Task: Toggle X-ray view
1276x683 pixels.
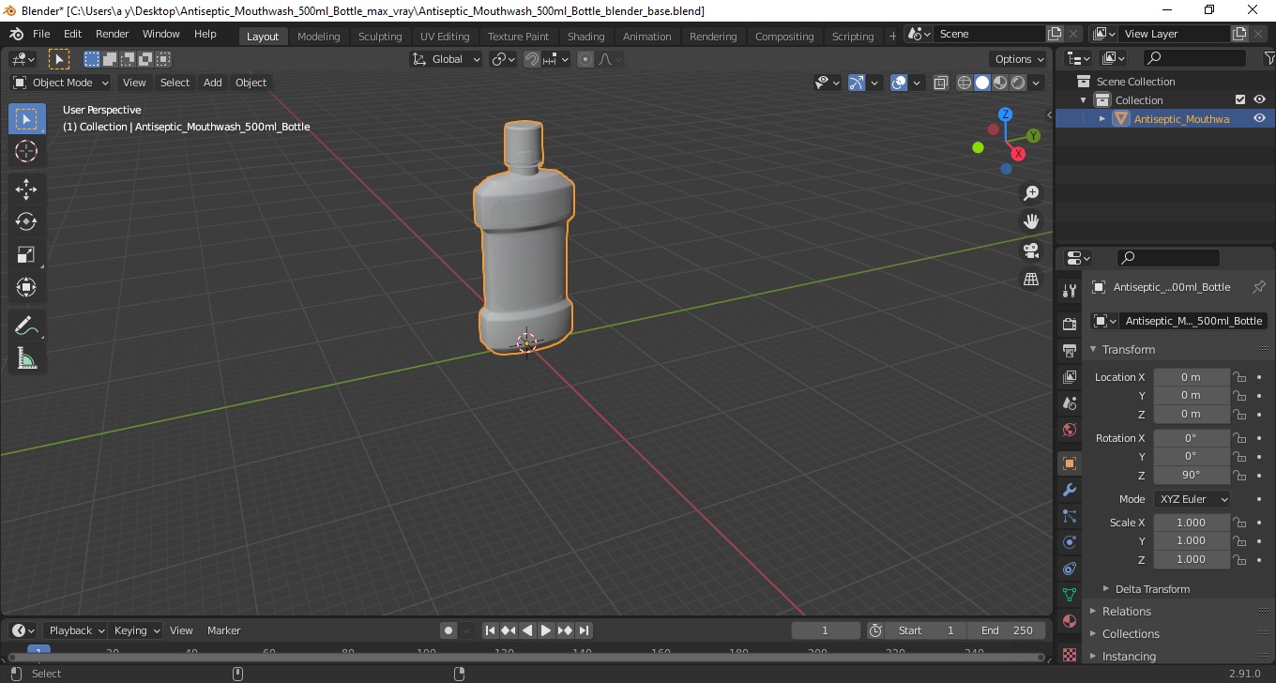Action: pyautogui.click(x=941, y=83)
